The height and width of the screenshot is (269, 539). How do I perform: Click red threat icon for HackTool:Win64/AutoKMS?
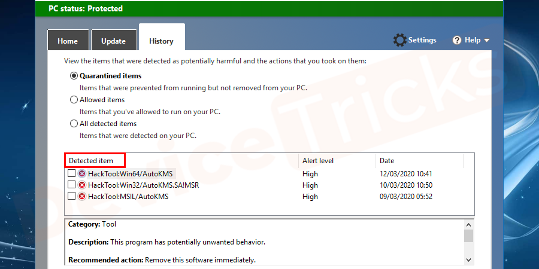[x=82, y=173]
